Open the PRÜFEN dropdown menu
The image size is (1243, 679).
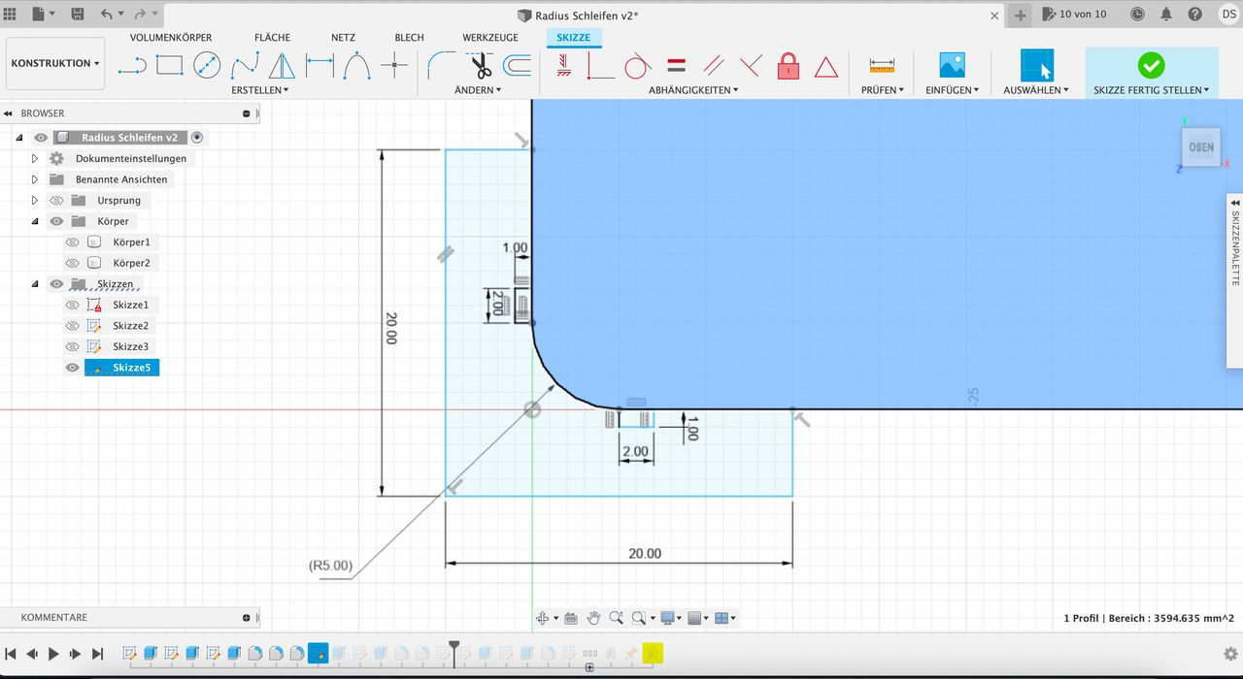(883, 90)
